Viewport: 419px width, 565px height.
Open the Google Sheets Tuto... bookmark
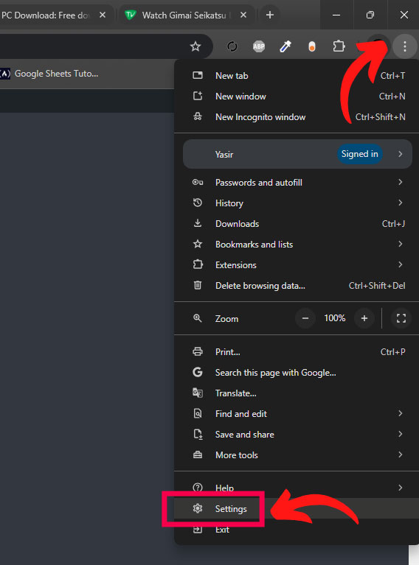49,74
